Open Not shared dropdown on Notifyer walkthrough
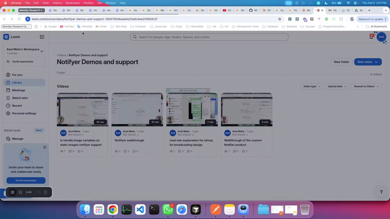This screenshot has width=390, height=219. [x=131, y=135]
